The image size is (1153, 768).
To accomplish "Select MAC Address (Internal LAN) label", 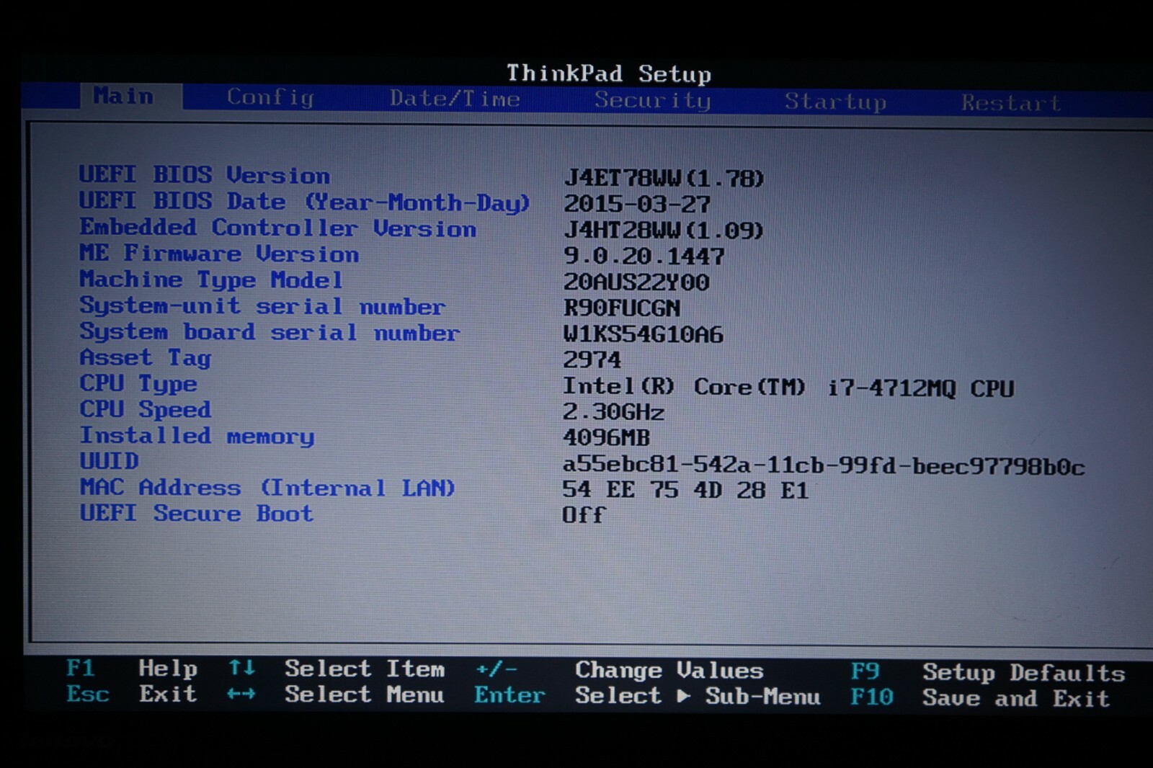I will (x=267, y=488).
